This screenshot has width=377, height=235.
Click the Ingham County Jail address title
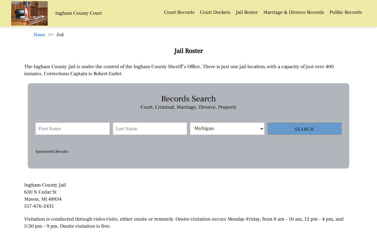(45, 185)
